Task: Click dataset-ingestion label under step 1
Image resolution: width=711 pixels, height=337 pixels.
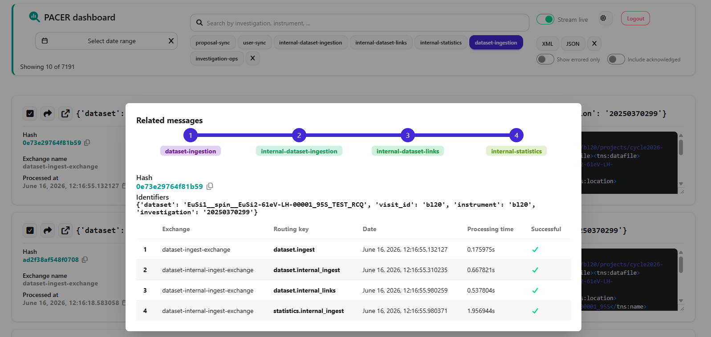Action: pos(191,151)
